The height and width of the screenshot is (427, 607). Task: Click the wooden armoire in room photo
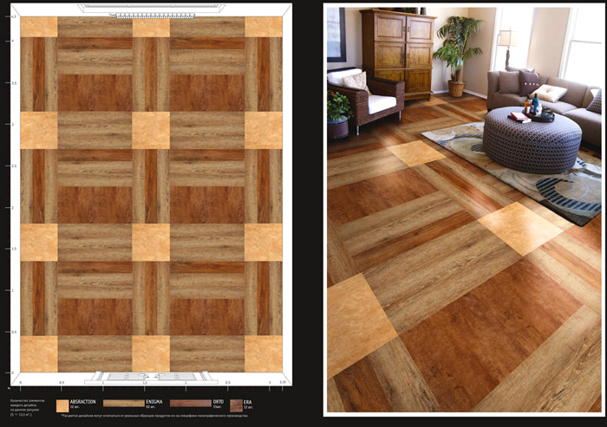(398, 50)
